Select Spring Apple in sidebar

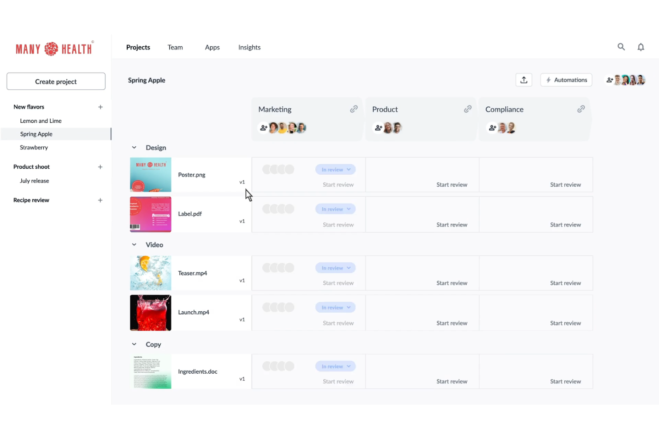click(x=36, y=134)
